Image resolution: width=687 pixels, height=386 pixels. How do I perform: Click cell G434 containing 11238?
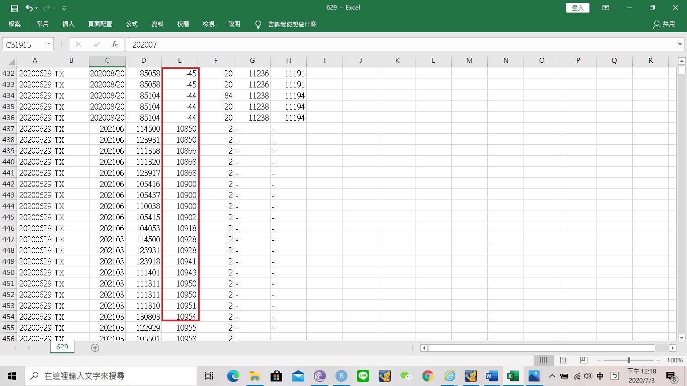(x=252, y=95)
